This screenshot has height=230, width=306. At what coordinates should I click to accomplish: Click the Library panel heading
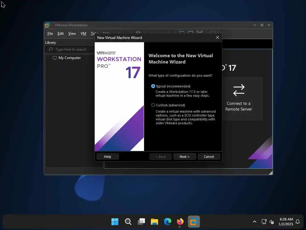51,43
